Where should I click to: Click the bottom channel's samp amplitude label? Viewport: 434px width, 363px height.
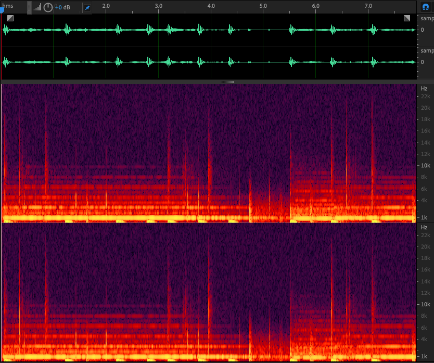(x=427, y=51)
